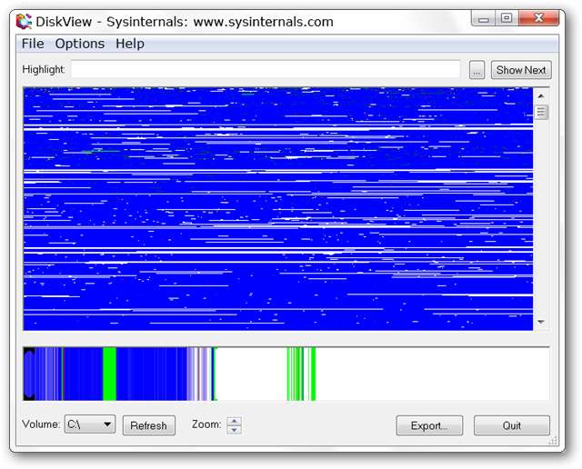Screen dimensions: 582x469
Task: Click the Highlight text field
Action: coord(266,69)
